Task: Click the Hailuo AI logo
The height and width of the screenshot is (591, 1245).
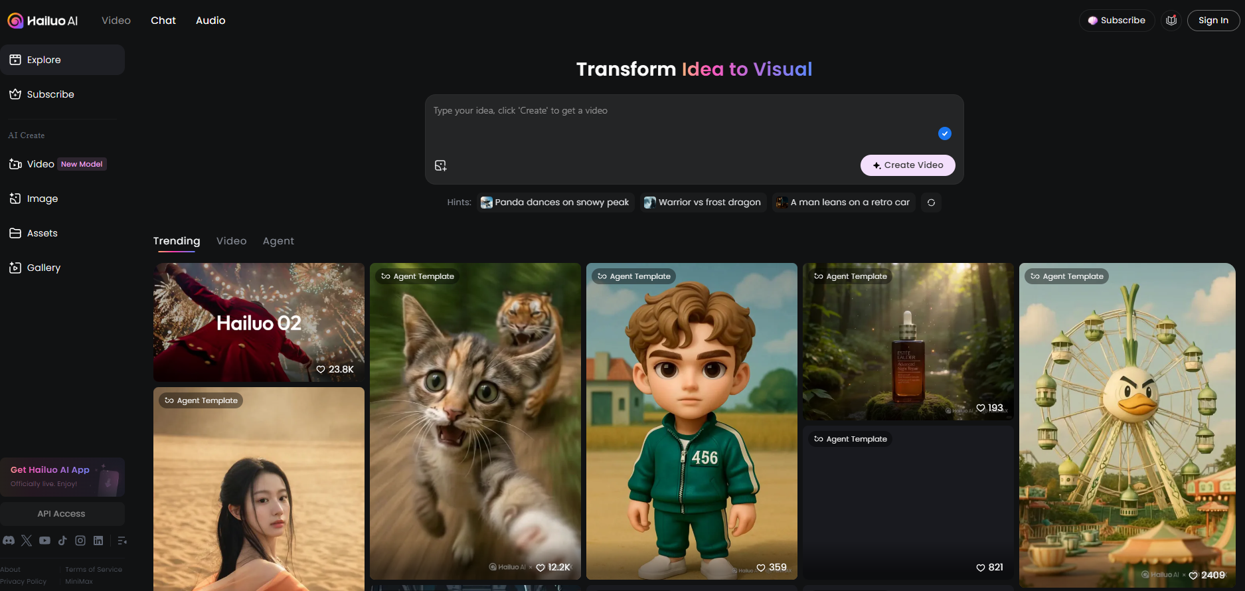Action: [x=42, y=21]
